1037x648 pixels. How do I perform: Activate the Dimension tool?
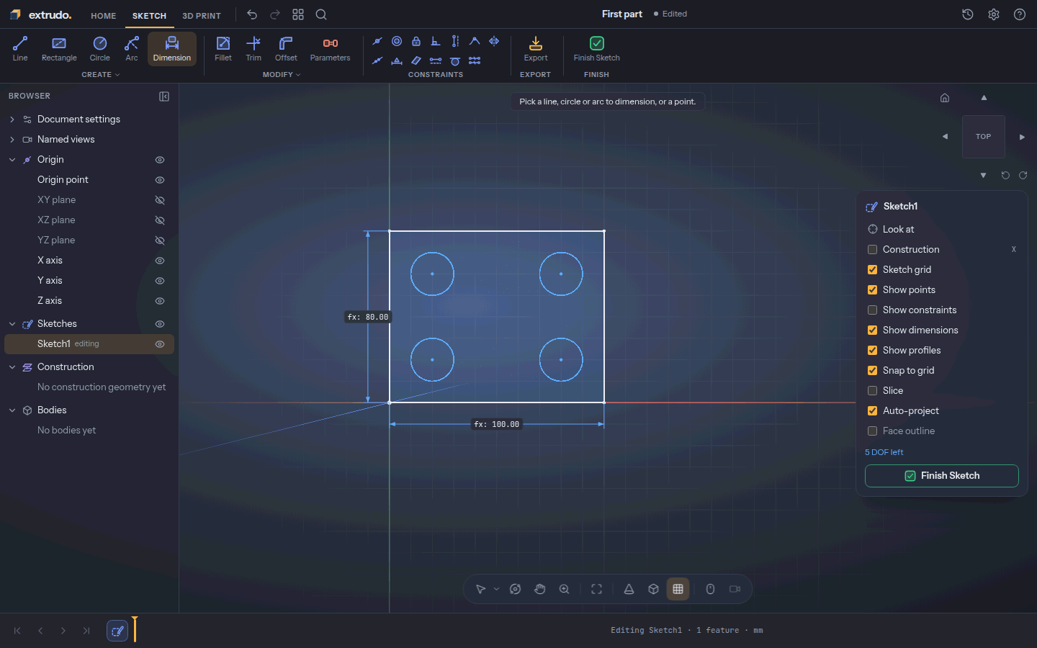pos(172,49)
